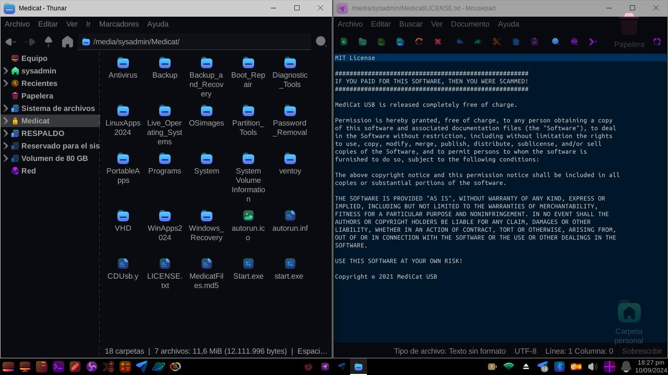The width and height of the screenshot is (668, 375).
Task: Click the open file icon in Mousepad toolbar
Action: (363, 42)
